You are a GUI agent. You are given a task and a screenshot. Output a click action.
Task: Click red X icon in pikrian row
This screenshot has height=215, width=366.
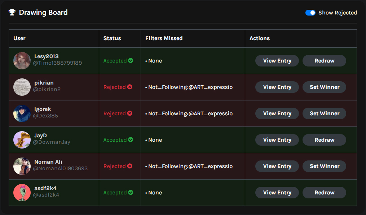(x=130, y=87)
